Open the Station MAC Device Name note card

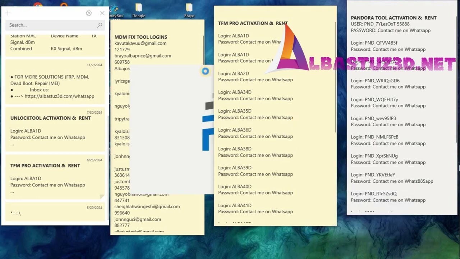[55, 45]
